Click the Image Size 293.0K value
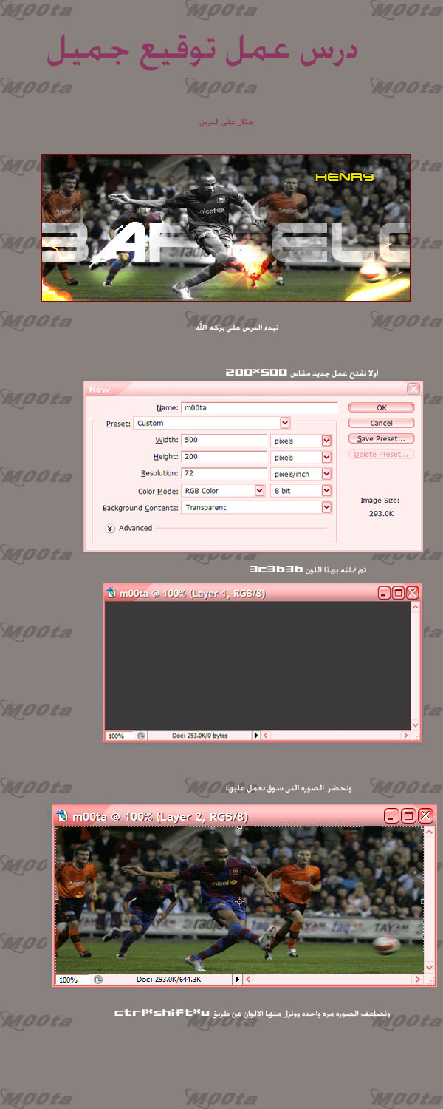Viewport: 443px width, 1109px height. point(381,513)
